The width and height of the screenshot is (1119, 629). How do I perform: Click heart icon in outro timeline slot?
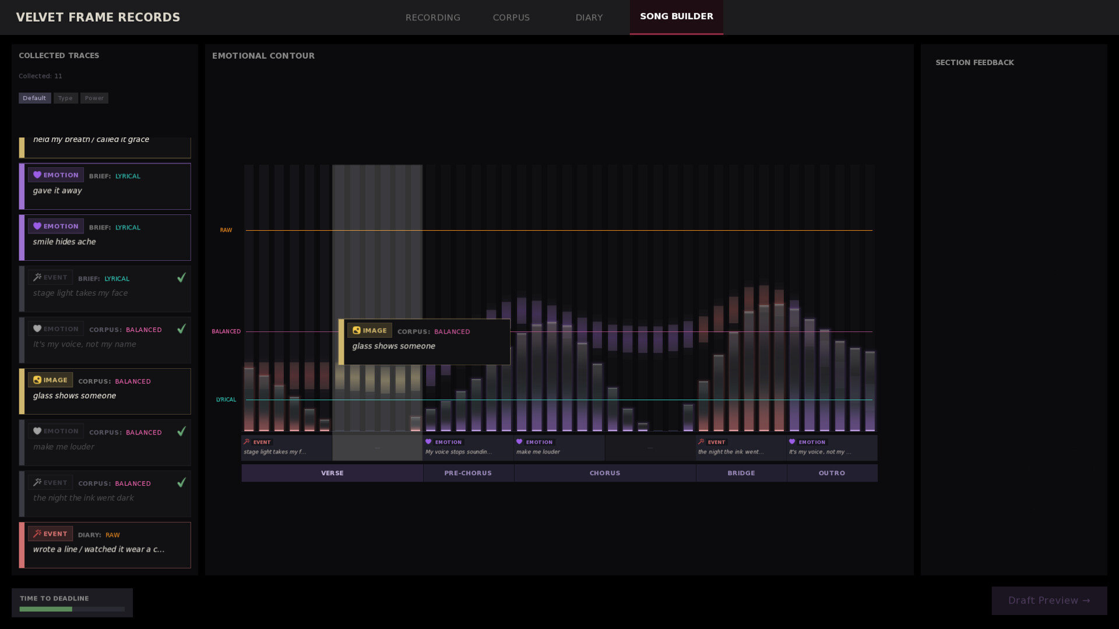point(793,442)
